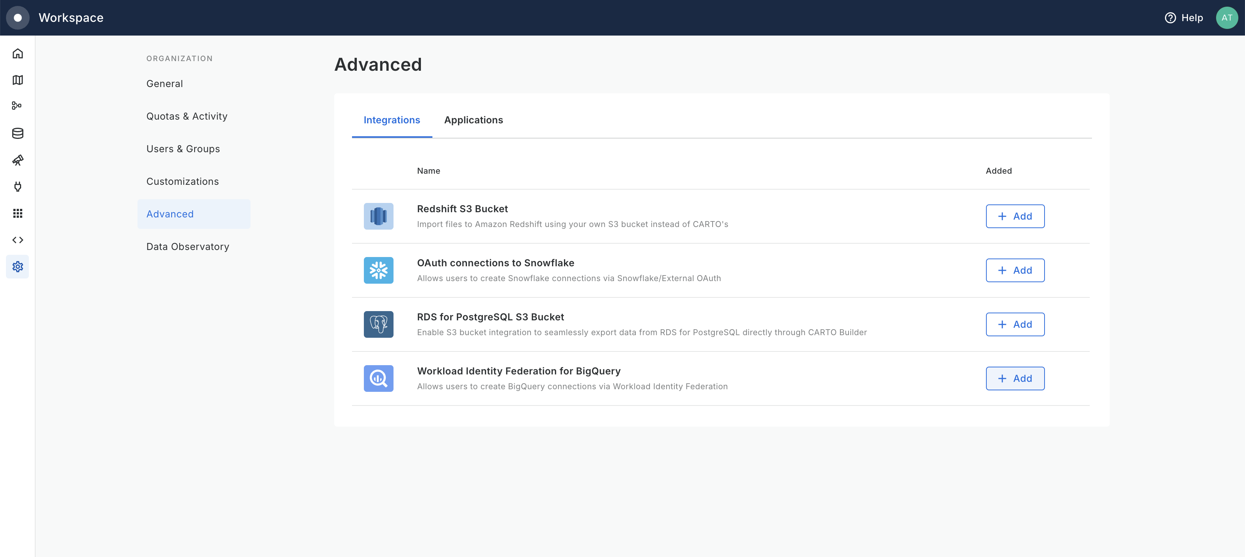
Task: Click the CARTO logo at top left
Action: click(x=18, y=18)
